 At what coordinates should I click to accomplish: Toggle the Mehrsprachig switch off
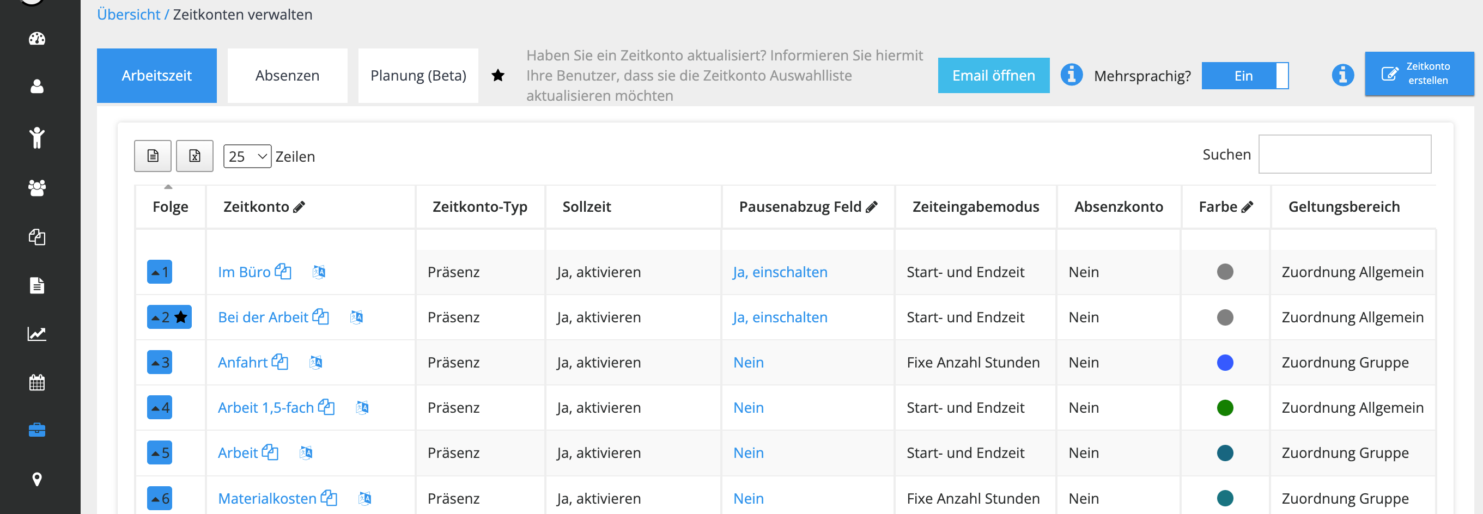point(1245,76)
